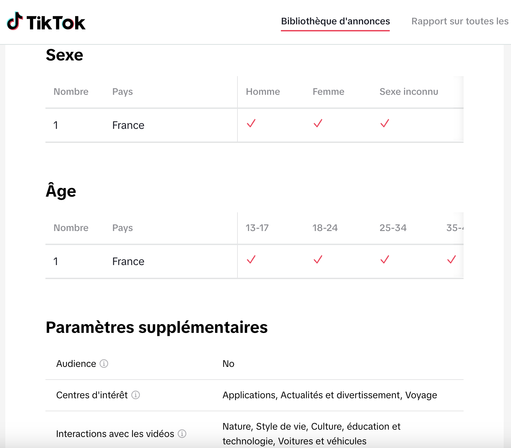Switch to the Rapport sur toutes les tab

coord(460,21)
